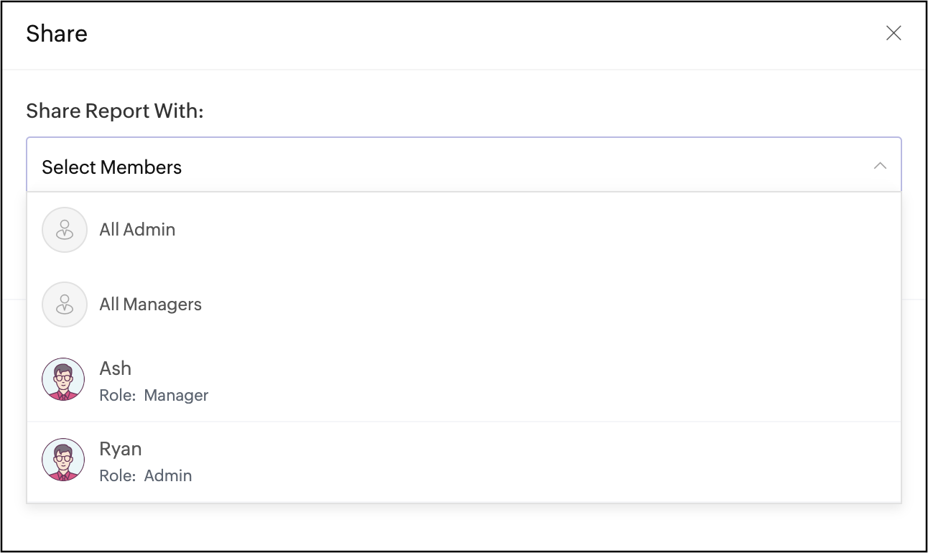
Task: Select the All Admin option label
Action: click(x=137, y=230)
